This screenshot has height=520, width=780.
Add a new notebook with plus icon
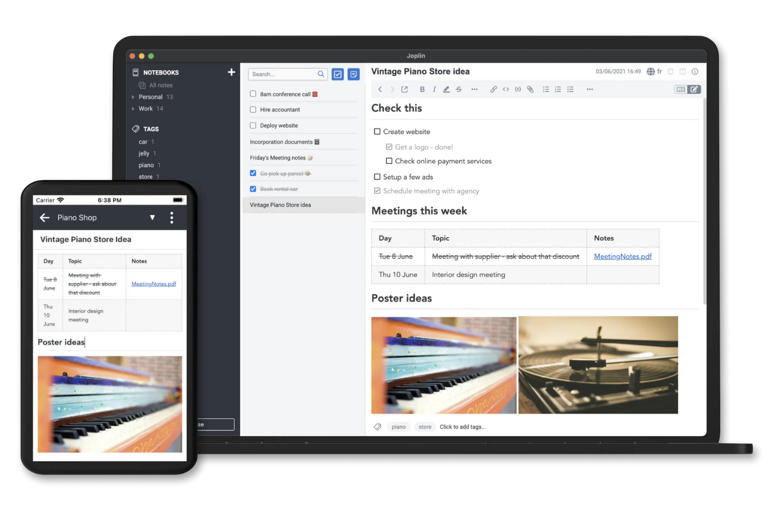click(x=231, y=72)
